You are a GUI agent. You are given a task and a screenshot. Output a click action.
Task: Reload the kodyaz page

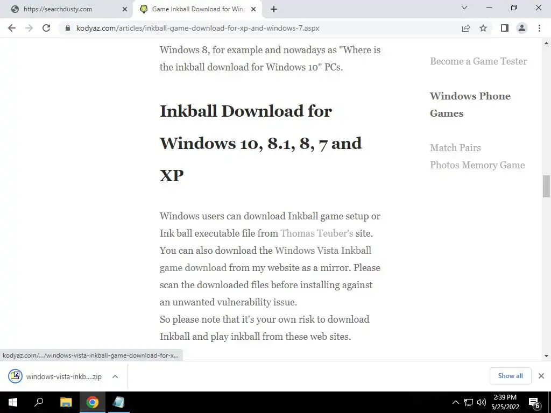[46, 28]
